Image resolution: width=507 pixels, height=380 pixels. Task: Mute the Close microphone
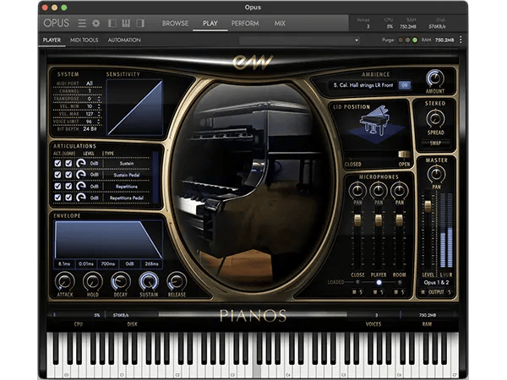click(x=354, y=292)
